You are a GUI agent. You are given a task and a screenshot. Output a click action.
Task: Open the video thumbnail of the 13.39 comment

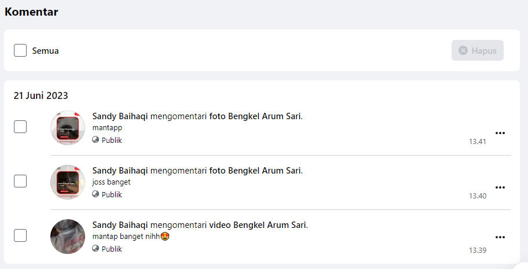click(68, 237)
